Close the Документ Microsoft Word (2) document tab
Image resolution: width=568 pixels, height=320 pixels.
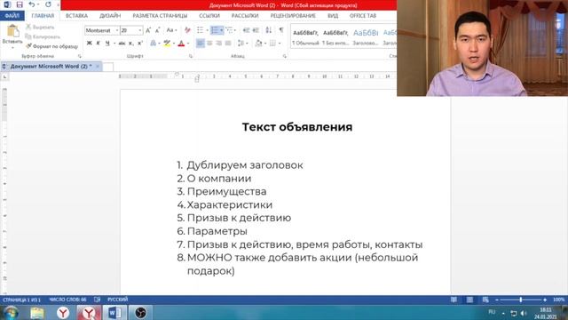pyautogui.click(x=98, y=67)
